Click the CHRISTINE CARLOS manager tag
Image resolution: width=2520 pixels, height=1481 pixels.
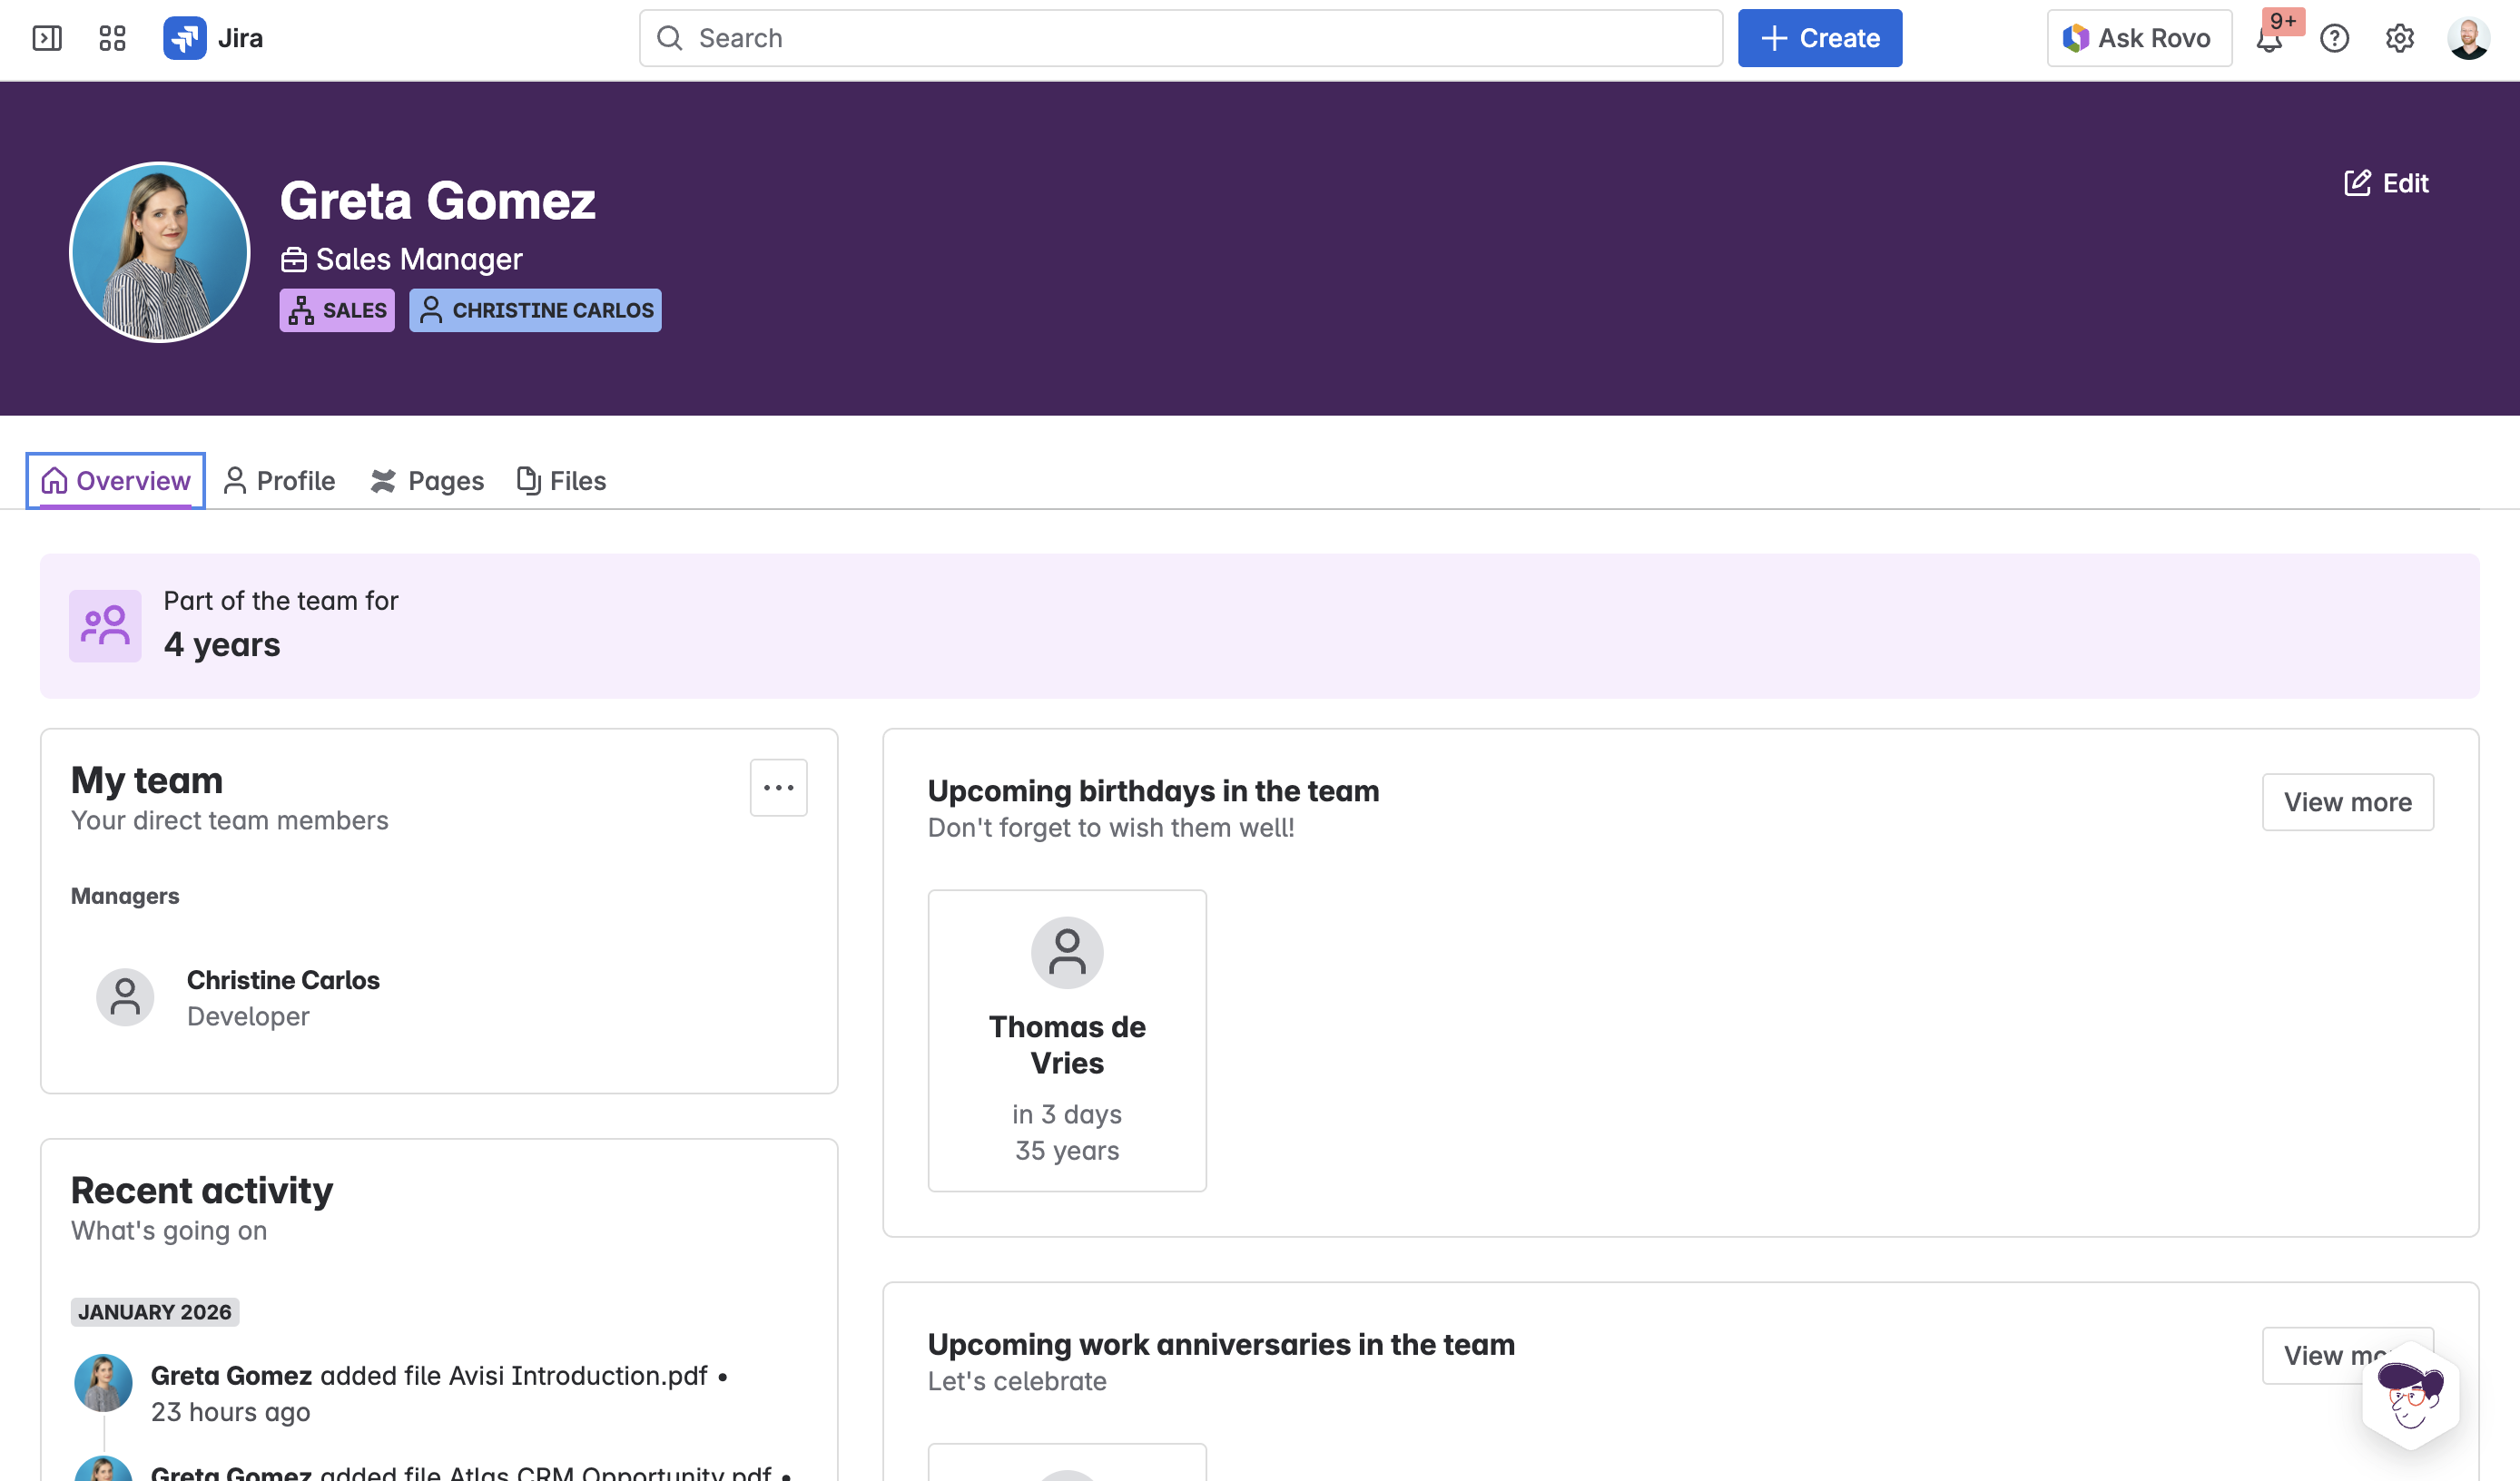point(535,310)
